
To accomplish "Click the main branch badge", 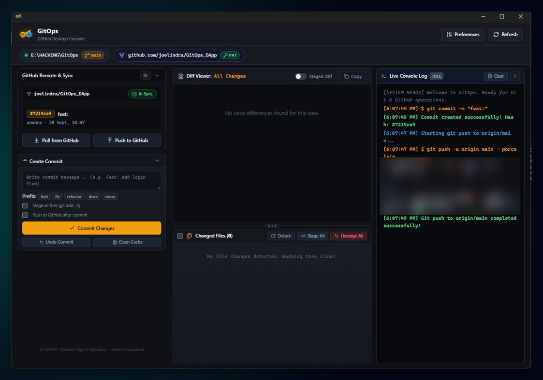I will (93, 56).
